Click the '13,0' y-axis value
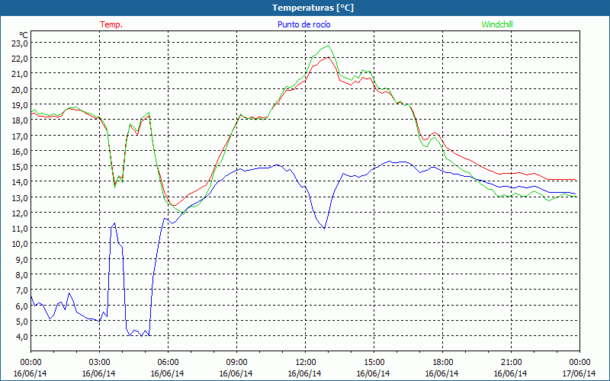610x381 pixels. [20, 197]
